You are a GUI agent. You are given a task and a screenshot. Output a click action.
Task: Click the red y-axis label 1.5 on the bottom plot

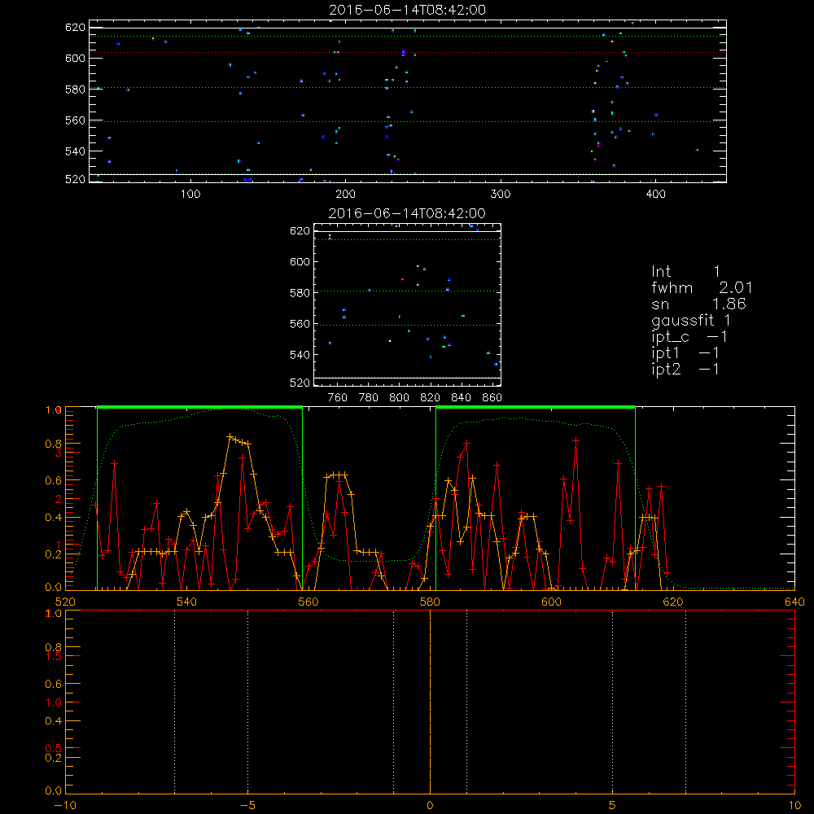(x=53, y=657)
